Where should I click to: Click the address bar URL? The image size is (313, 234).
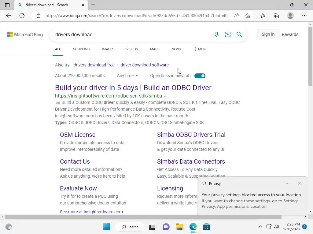click(138, 16)
